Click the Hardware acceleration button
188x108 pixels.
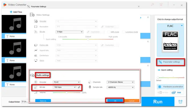[x=170, y=87]
